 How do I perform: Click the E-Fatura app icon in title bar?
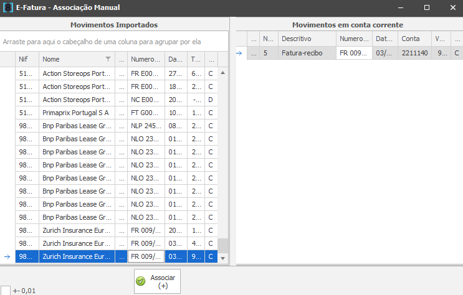pos(7,7)
